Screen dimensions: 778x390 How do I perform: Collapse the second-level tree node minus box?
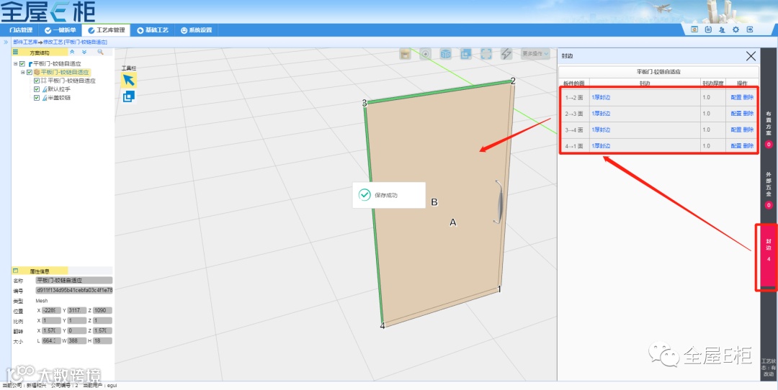23,73
